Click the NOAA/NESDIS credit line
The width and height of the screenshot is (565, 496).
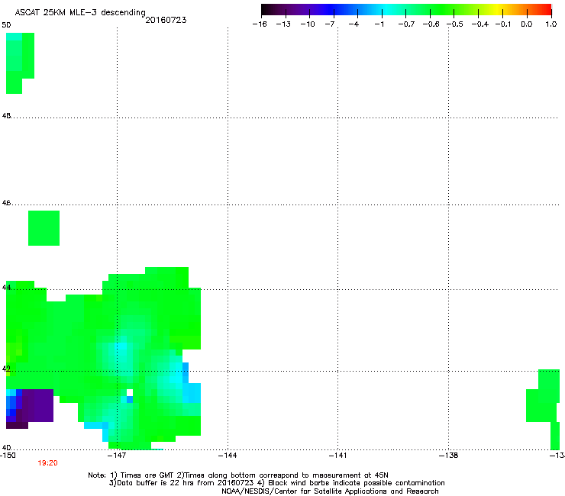[330, 491]
